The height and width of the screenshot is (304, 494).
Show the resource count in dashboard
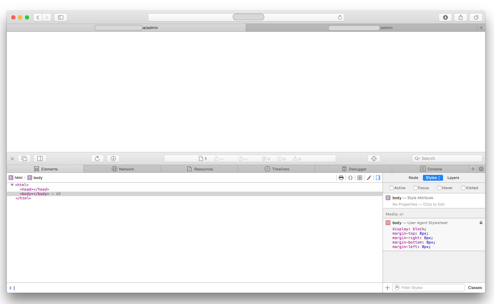(x=203, y=159)
